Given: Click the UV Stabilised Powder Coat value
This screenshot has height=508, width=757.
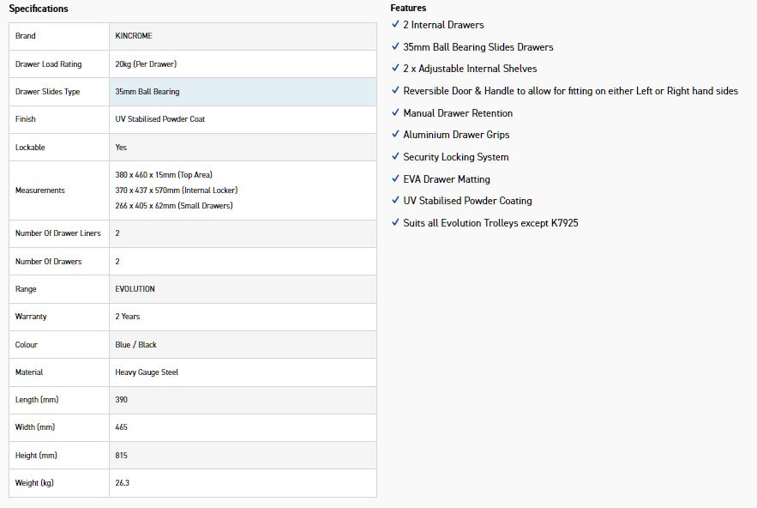Looking at the screenshot, I should coord(159,119).
